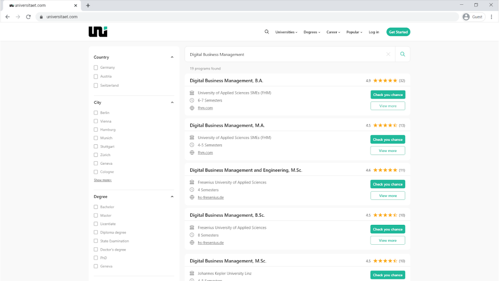Open fhm.com link in M.A. card

coord(205,153)
